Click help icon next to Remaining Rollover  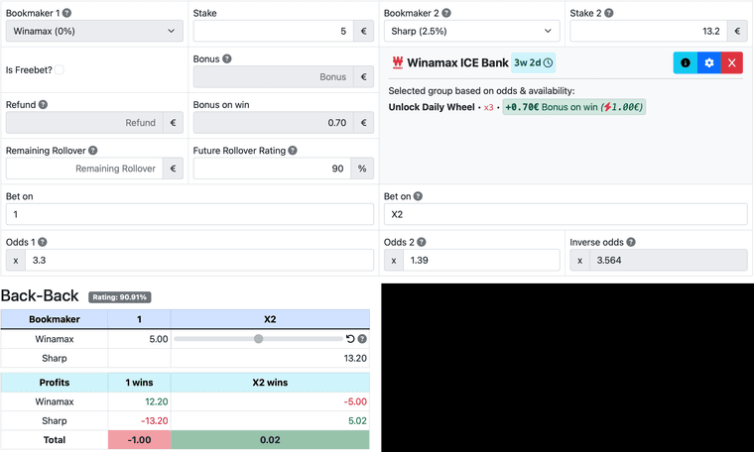(93, 151)
